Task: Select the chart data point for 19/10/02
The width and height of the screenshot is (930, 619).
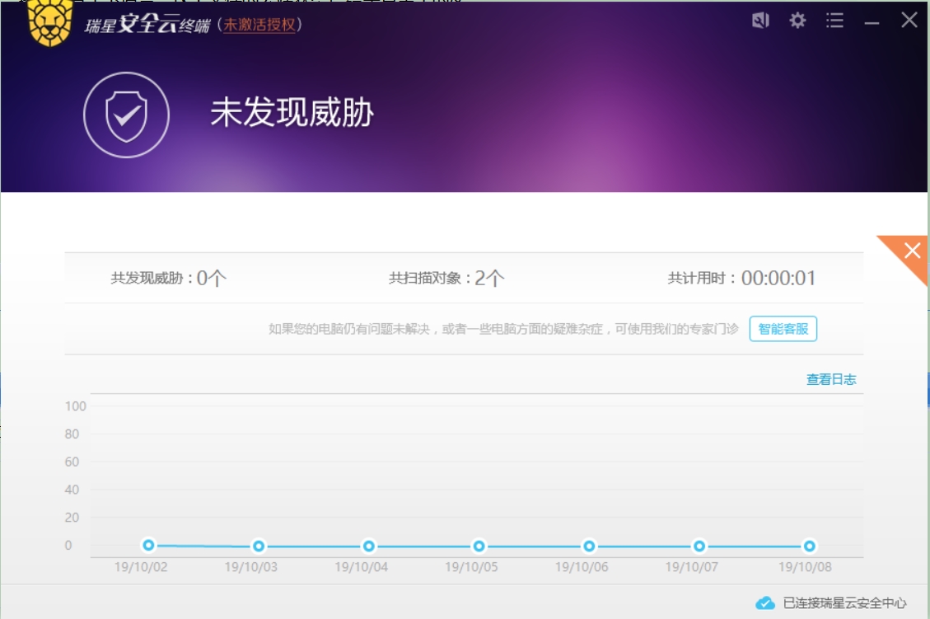Action: [148, 545]
